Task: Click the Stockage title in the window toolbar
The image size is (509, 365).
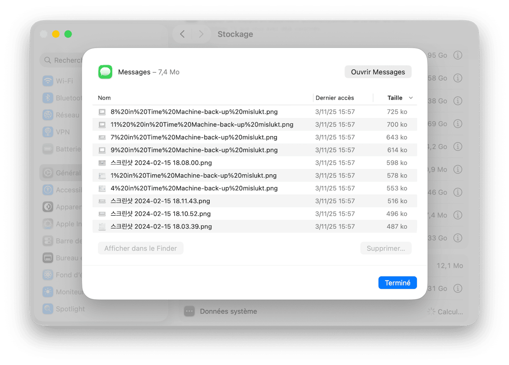Action: pyautogui.click(x=235, y=34)
